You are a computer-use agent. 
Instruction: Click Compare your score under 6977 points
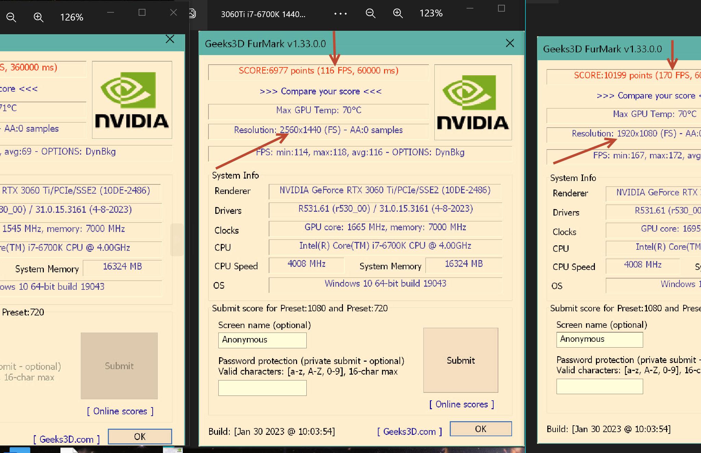[x=320, y=91]
